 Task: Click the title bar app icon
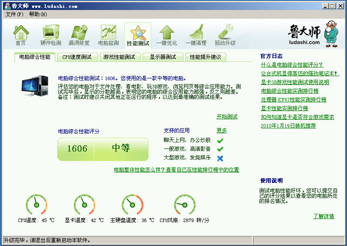(x=7, y=6)
